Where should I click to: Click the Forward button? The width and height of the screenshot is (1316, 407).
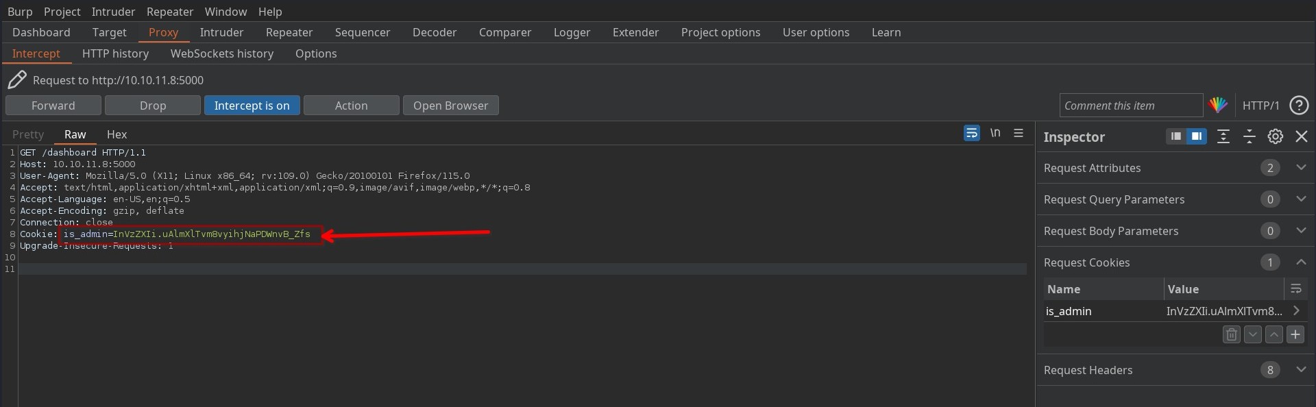tap(53, 106)
